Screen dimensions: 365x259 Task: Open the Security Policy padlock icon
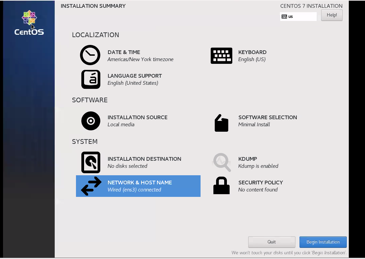[221, 185]
